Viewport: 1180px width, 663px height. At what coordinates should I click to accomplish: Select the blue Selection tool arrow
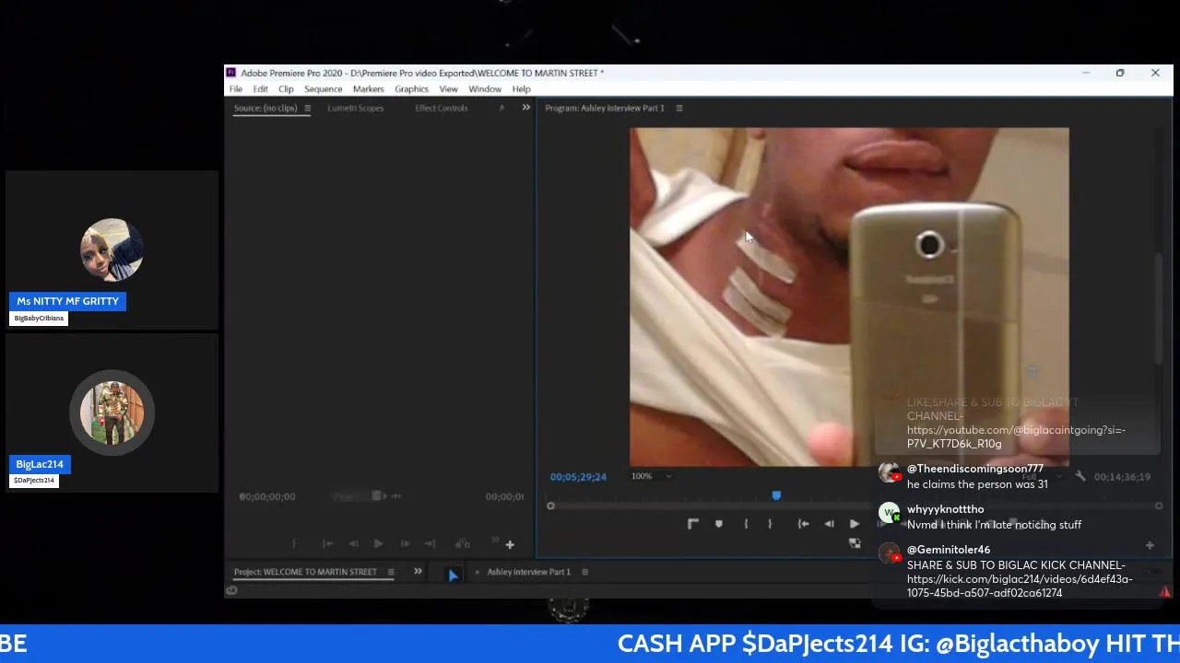(453, 575)
